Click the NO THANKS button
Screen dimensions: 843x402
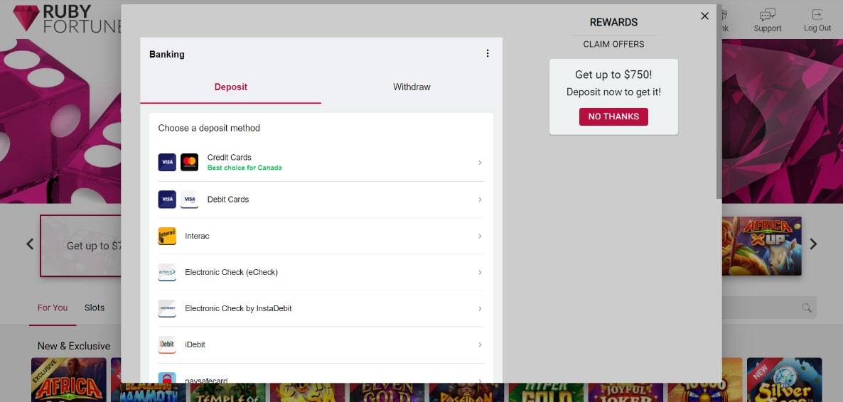pos(613,116)
